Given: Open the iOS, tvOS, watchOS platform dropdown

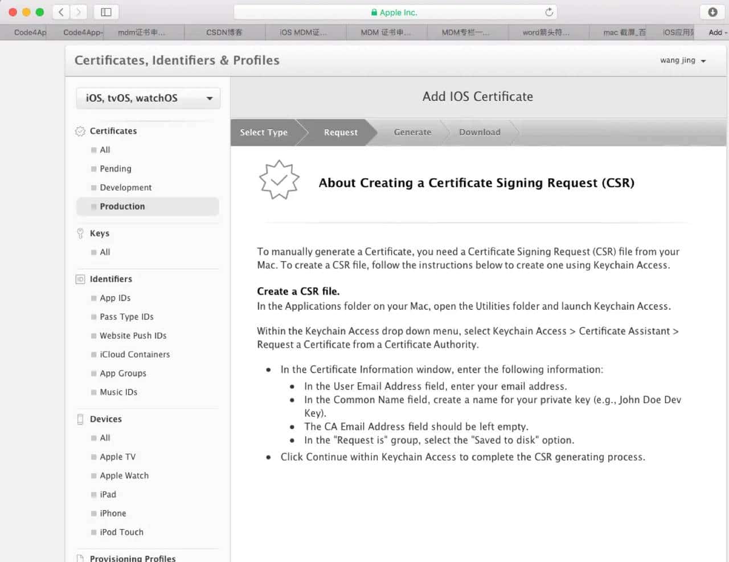Looking at the screenshot, I should pos(148,97).
